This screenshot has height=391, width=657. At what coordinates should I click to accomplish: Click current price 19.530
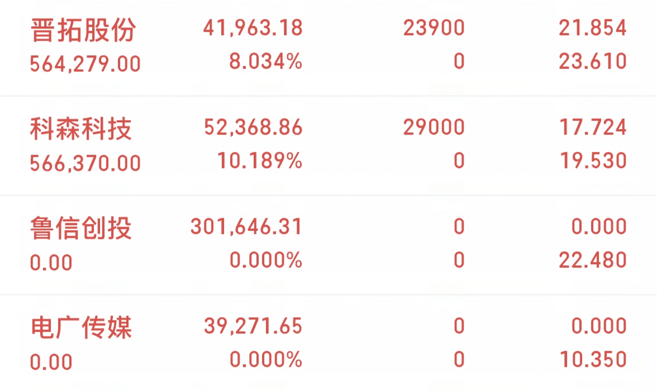point(592,161)
